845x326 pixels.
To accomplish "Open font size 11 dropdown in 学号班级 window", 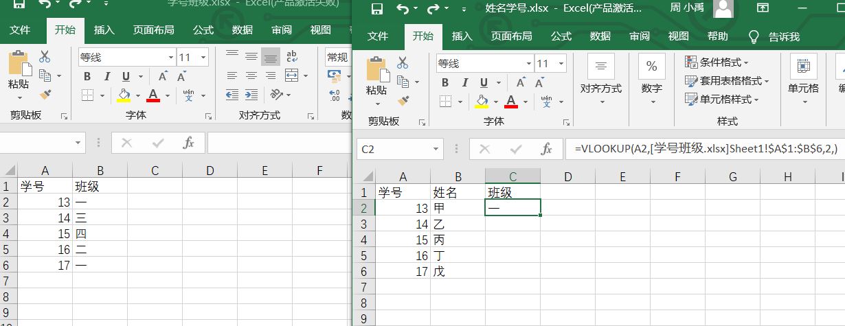I will tap(204, 57).
